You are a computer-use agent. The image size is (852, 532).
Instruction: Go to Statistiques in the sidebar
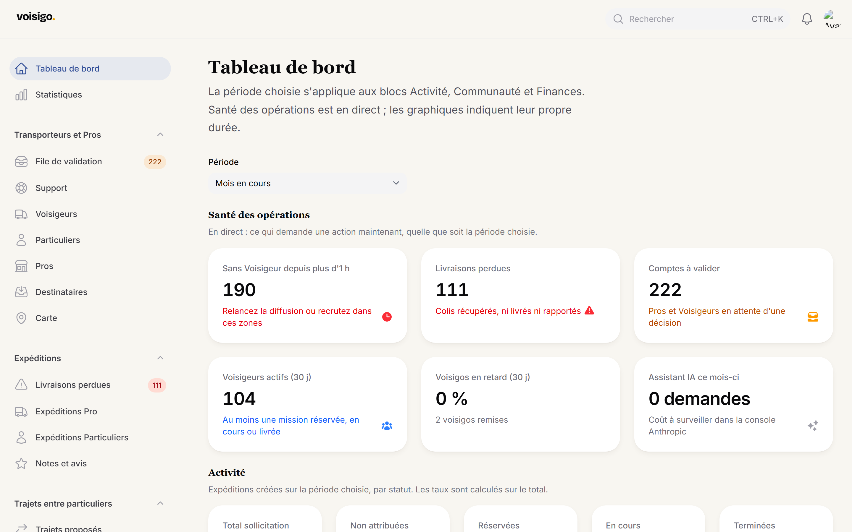tap(90, 95)
